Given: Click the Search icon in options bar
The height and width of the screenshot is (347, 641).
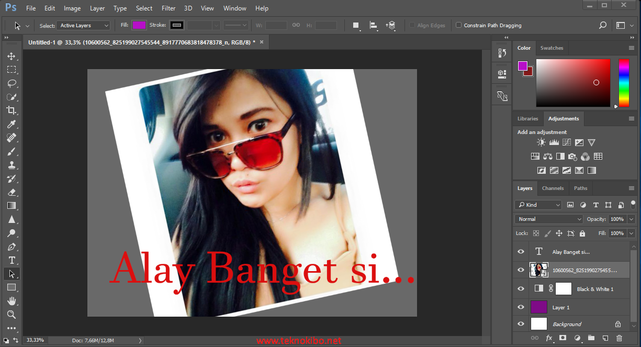Looking at the screenshot, I should click(x=603, y=25).
